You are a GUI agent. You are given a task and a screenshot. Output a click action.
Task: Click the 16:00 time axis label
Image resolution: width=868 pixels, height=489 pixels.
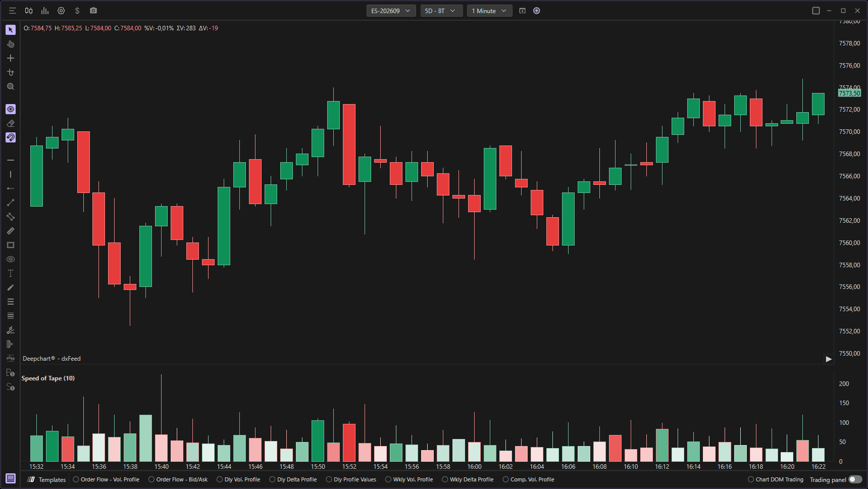pyautogui.click(x=474, y=467)
